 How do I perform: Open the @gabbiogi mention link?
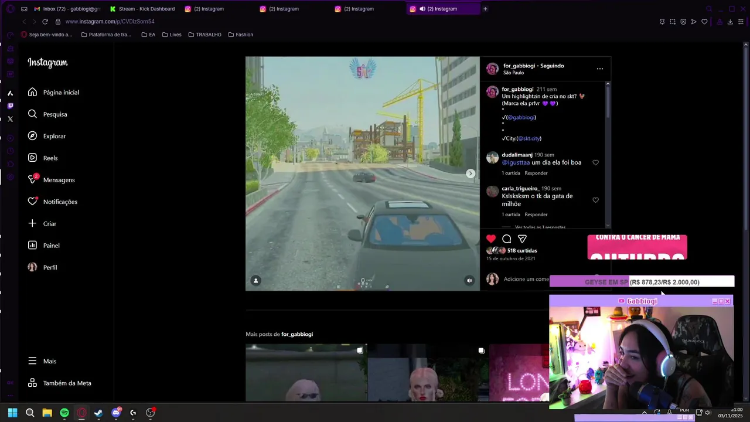521,117
